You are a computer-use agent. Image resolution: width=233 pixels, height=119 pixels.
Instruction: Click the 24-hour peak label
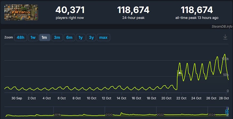[x=133, y=18]
